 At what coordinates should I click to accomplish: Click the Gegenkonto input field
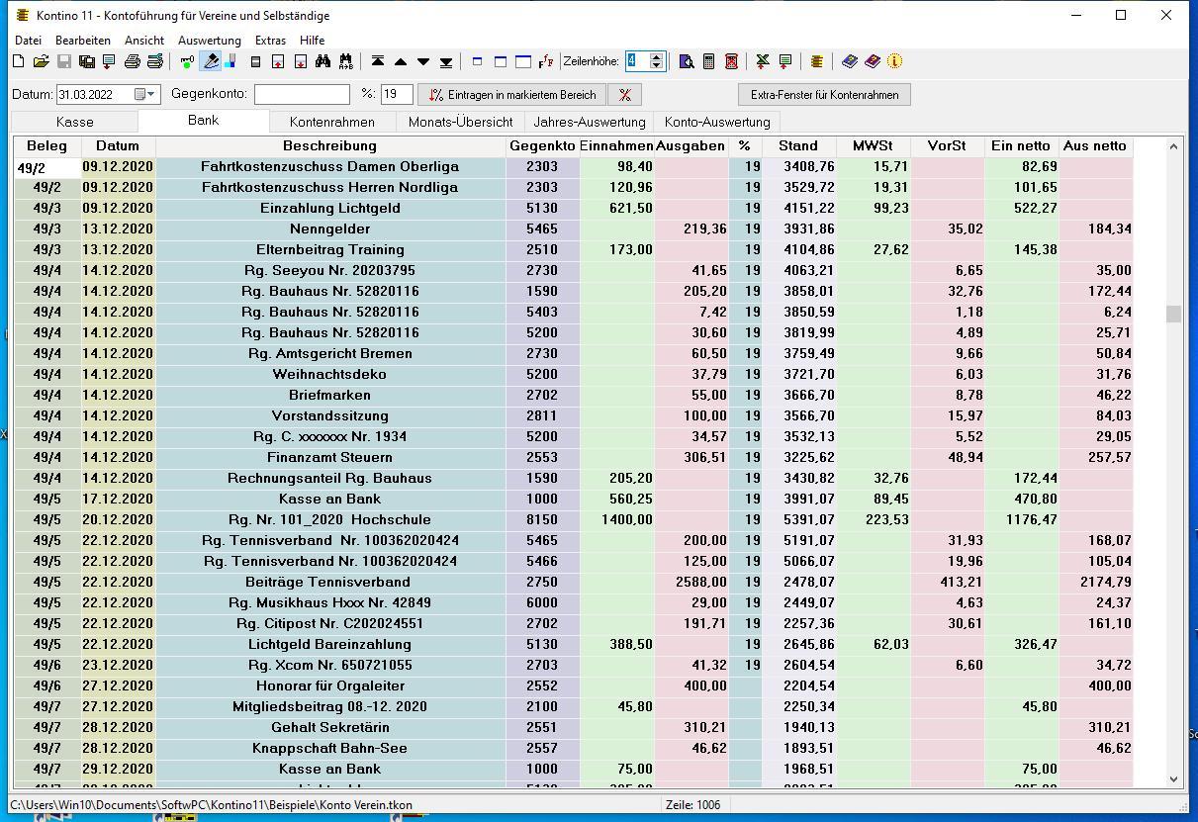[302, 95]
